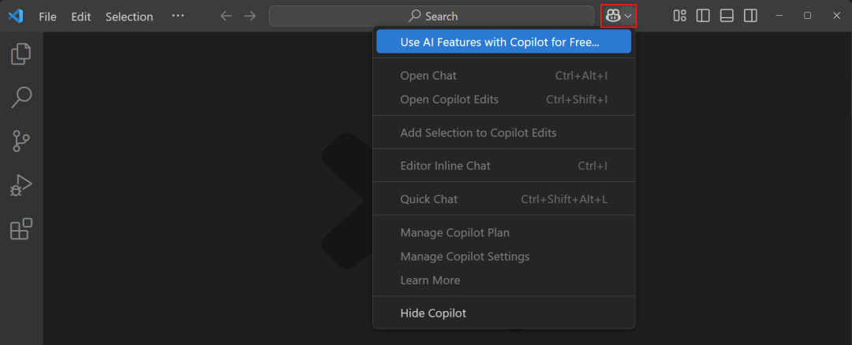
Task: Open the Explorer view in activity bar
Action: [x=21, y=54]
